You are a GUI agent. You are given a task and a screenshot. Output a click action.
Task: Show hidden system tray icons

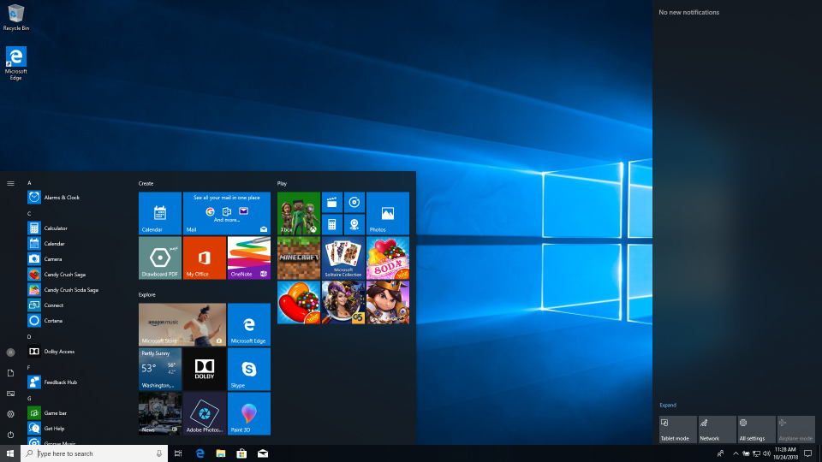tap(735, 453)
